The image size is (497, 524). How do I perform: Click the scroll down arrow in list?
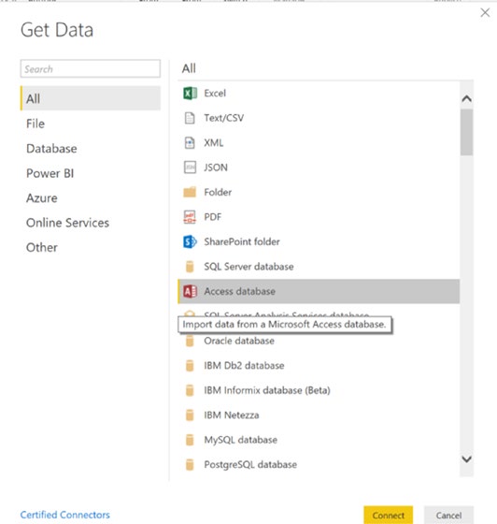point(467,459)
